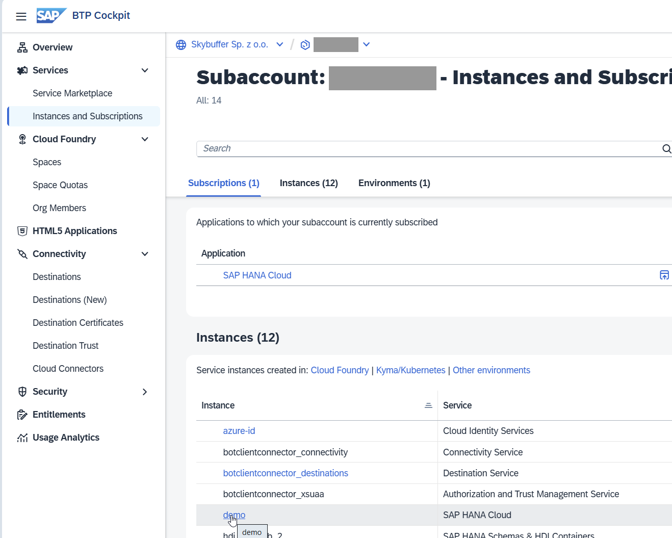Screen dimensions: 672x538
Task: Open Service Marketplace in sidebar
Action: pos(72,93)
